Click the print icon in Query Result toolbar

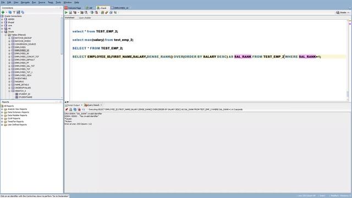click(x=71, y=109)
